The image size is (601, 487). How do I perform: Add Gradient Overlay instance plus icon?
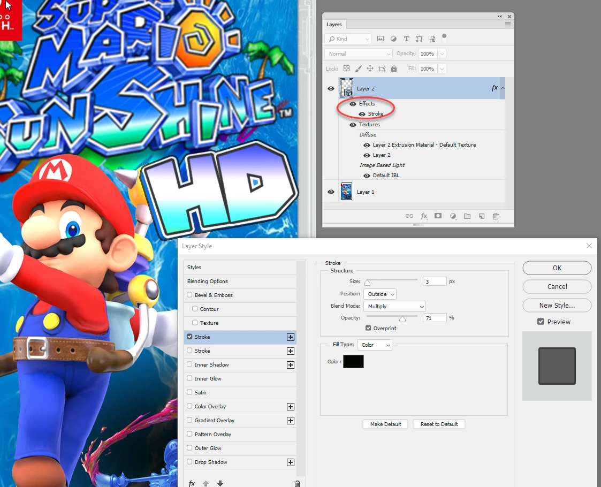click(291, 421)
